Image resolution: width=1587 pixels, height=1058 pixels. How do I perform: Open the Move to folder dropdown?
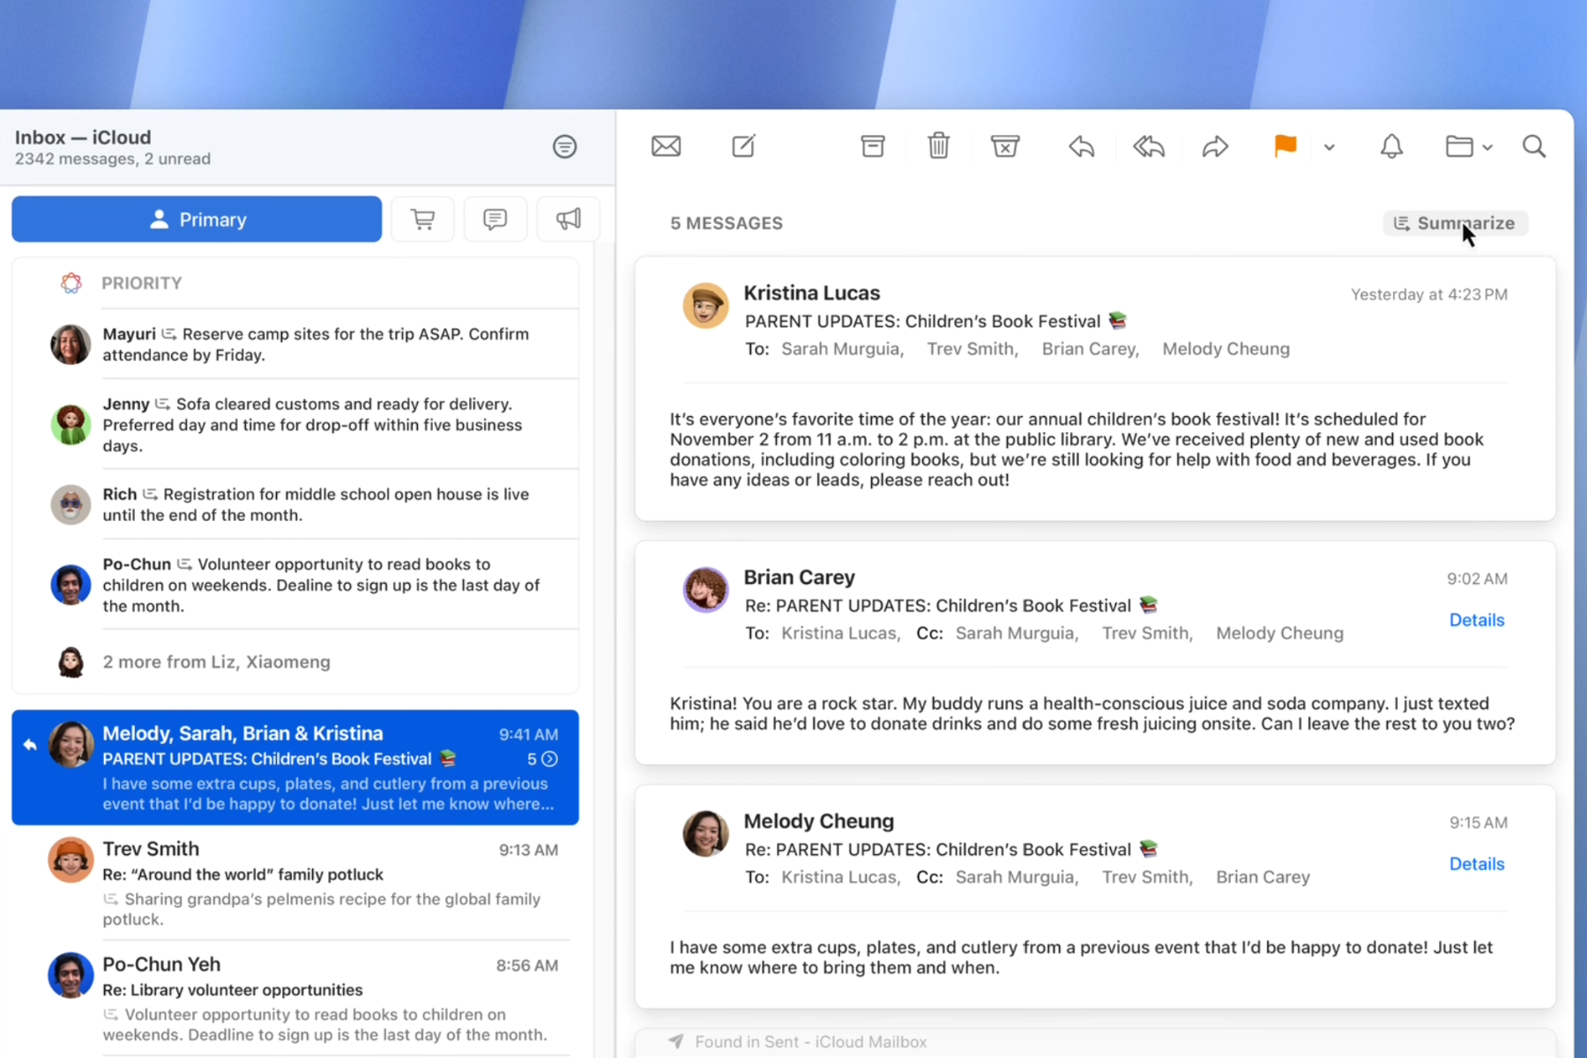click(1468, 146)
